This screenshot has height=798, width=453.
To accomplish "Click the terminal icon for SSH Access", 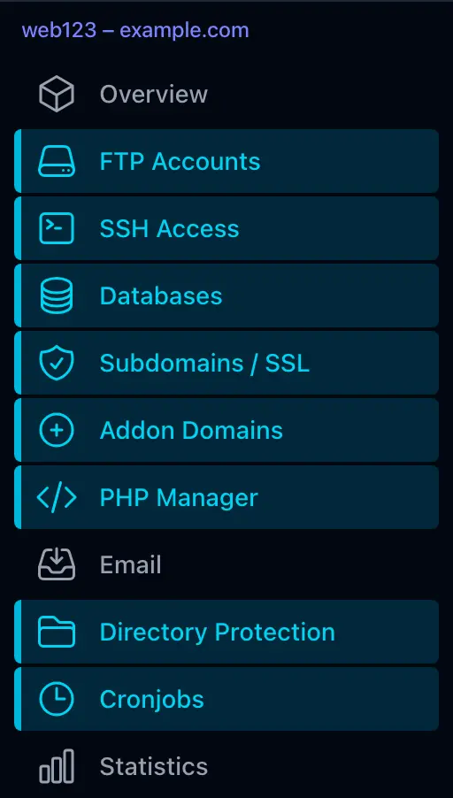I will point(57,228).
